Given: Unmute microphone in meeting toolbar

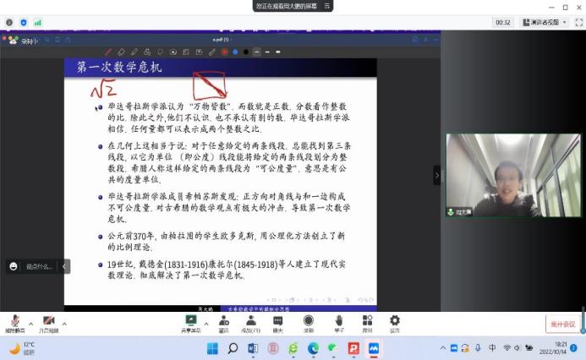Looking at the screenshot, I should click(x=14, y=321).
